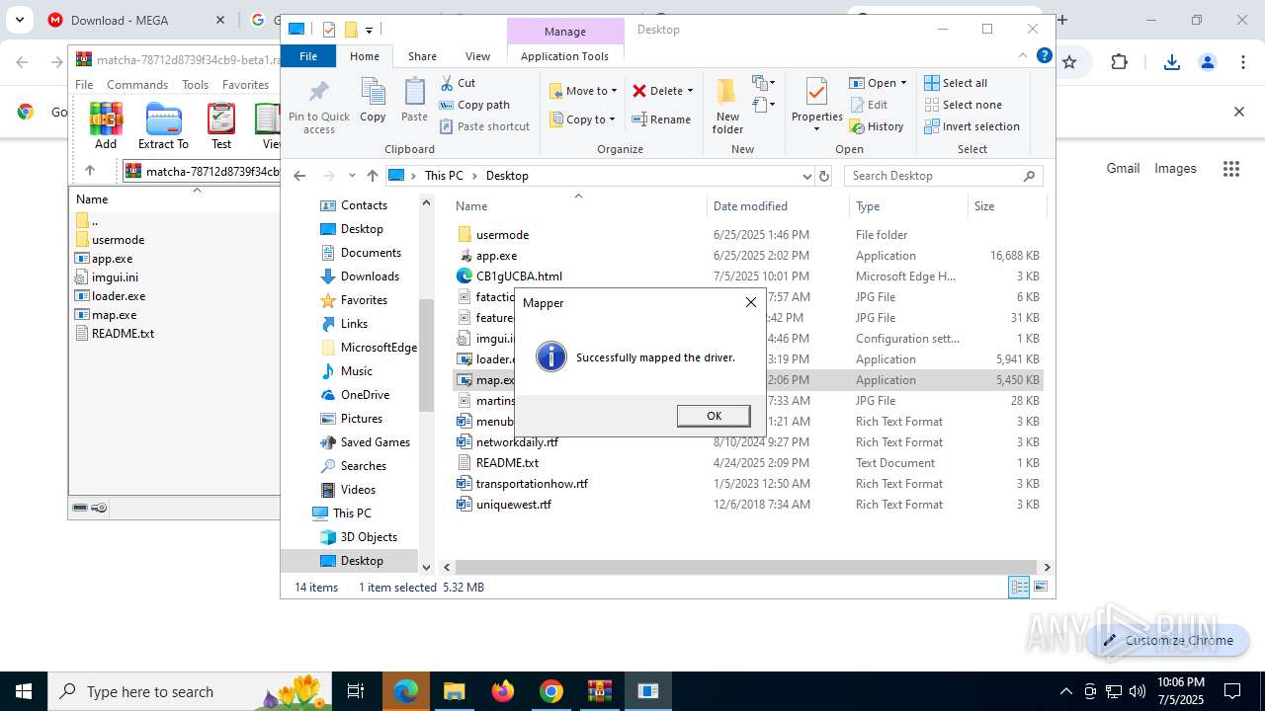Open WinRAR Tools menu
Screen dimensions: 1265x711
pyautogui.click(x=195, y=85)
